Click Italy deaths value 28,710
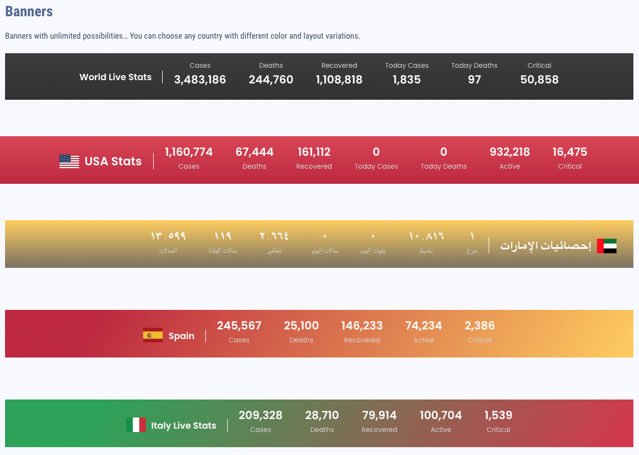 [x=322, y=415]
